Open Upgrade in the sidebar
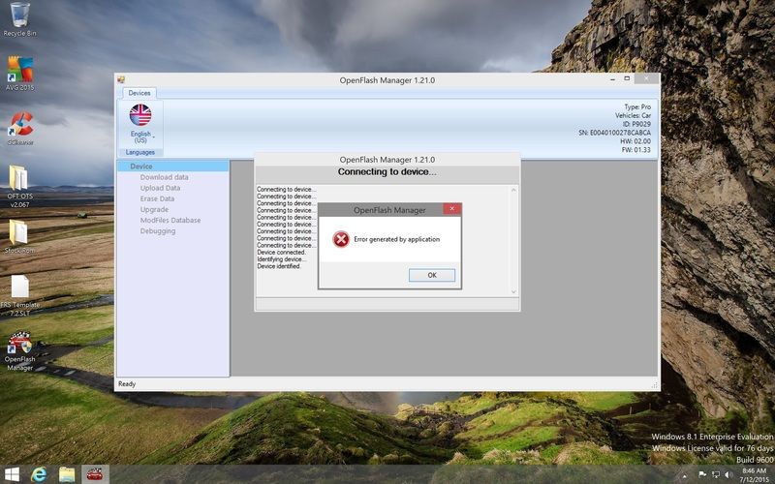This screenshot has width=775, height=484. [154, 209]
